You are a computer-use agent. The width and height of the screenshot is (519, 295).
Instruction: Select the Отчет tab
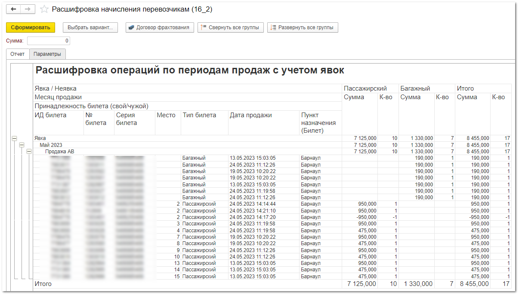[x=18, y=54]
